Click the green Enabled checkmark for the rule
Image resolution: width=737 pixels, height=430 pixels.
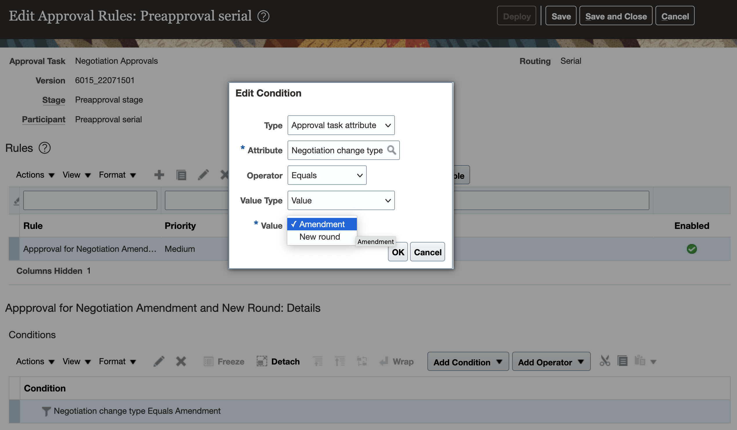tap(691, 249)
